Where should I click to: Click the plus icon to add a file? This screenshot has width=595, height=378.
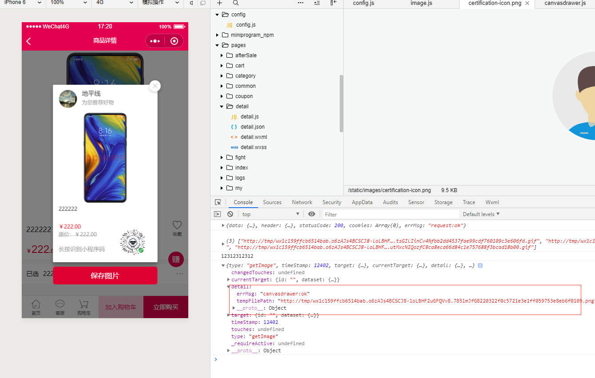point(219,3)
